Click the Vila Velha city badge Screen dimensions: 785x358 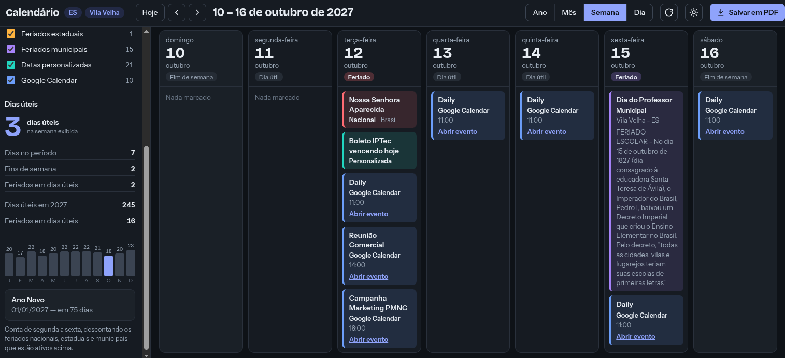[104, 12]
